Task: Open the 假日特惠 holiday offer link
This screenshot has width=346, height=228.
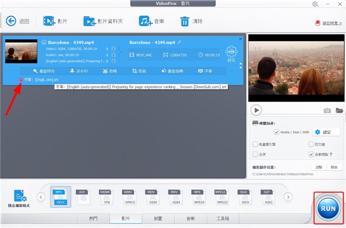Action: pyautogui.click(x=332, y=23)
